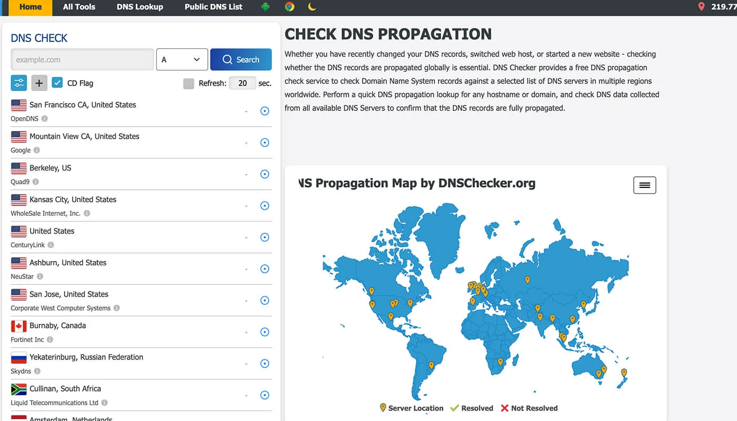Image resolution: width=737 pixels, height=421 pixels.
Task: Open the Android app icon link
Action: tap(265, 7)
